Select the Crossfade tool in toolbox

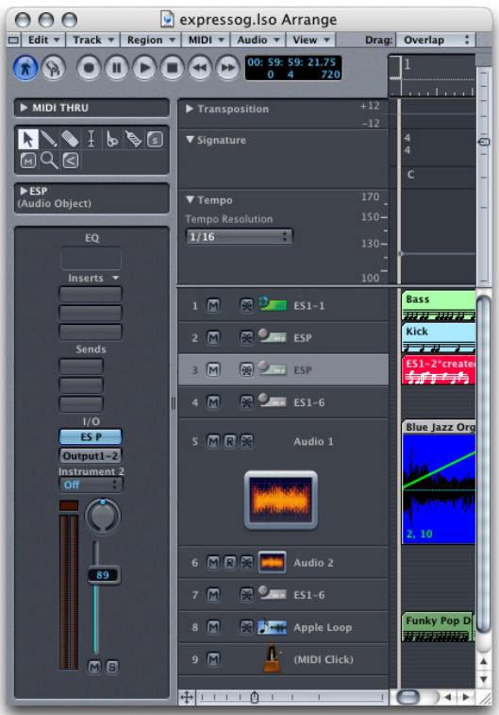[x=71, y=161]
